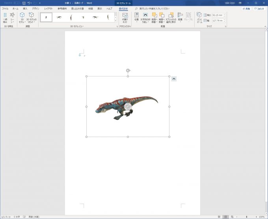The height and width of the screenshot is (219, 268).
Task: Click the bottom-right resize handle of the model
Action: (x=169, y=137)
